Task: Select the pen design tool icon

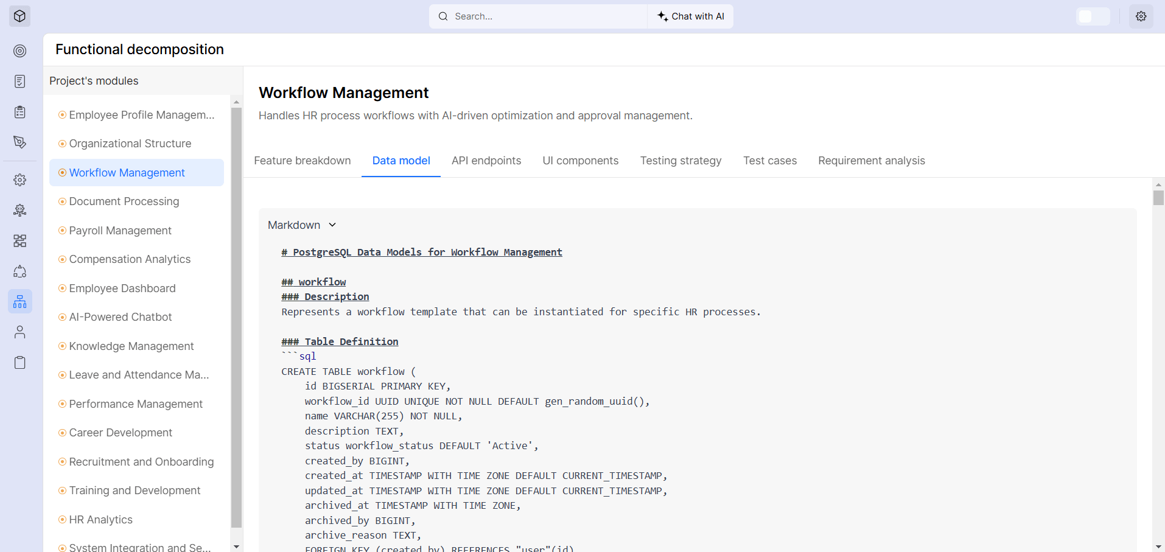Action: (19, 142)
